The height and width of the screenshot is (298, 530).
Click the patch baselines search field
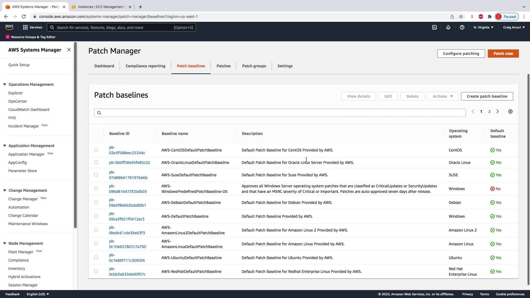(280, 113)
